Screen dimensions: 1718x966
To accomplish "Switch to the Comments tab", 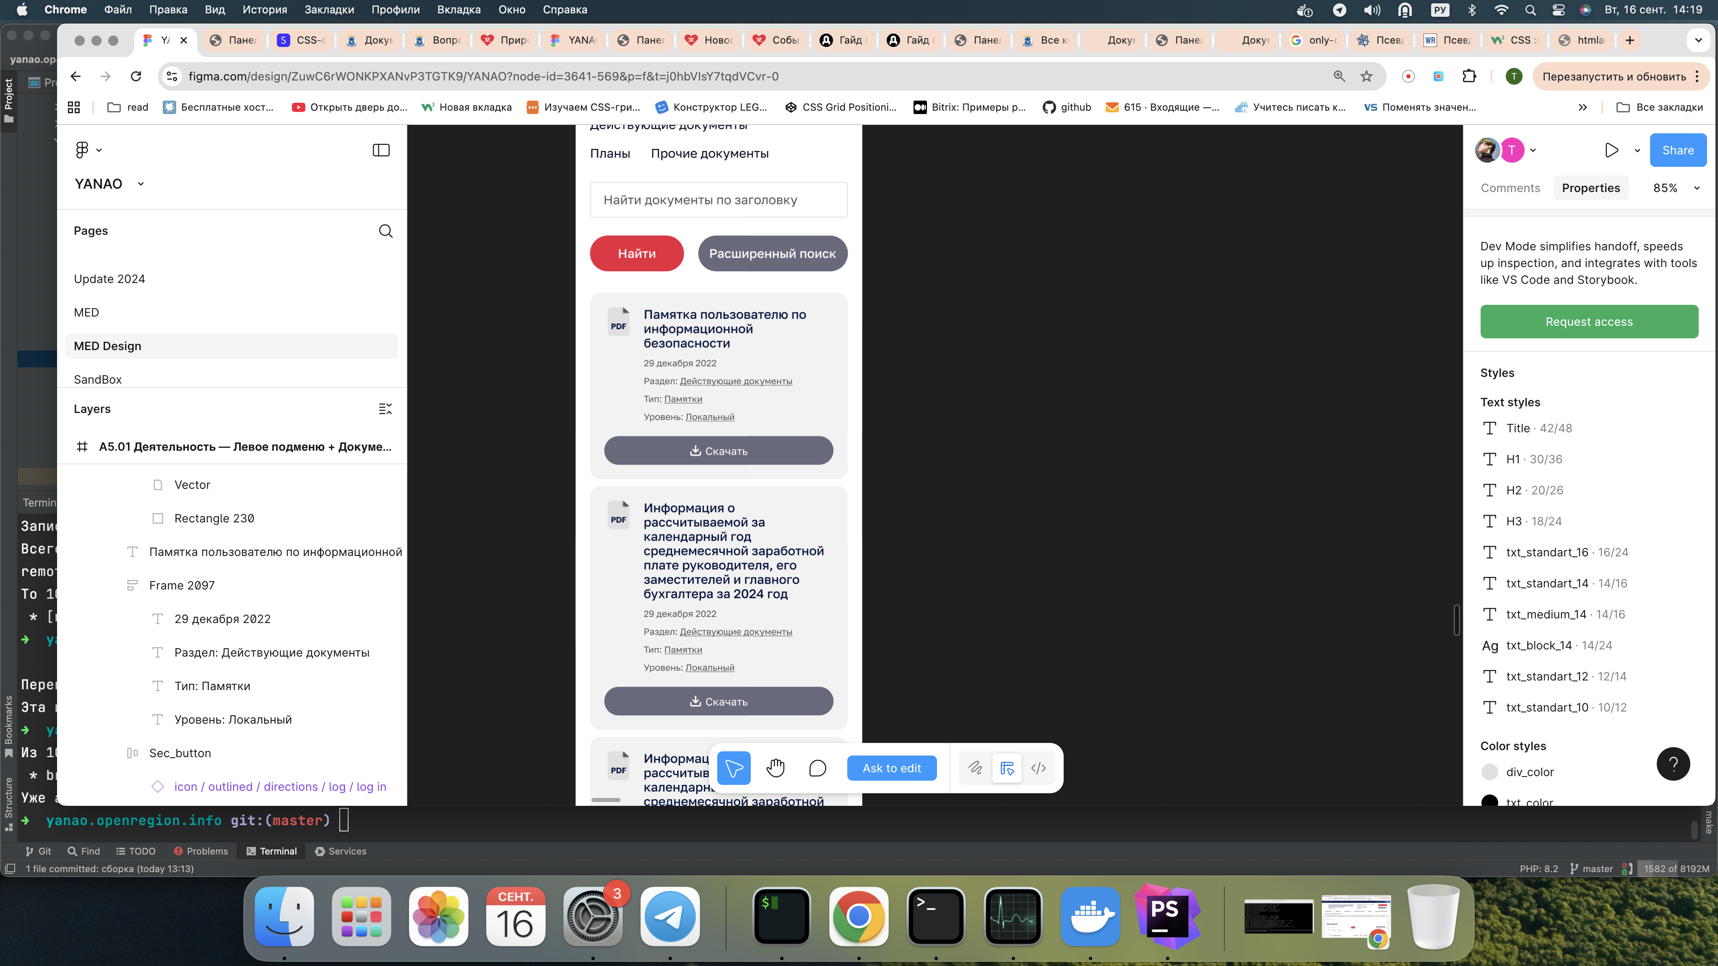I will coord(1510,188).
